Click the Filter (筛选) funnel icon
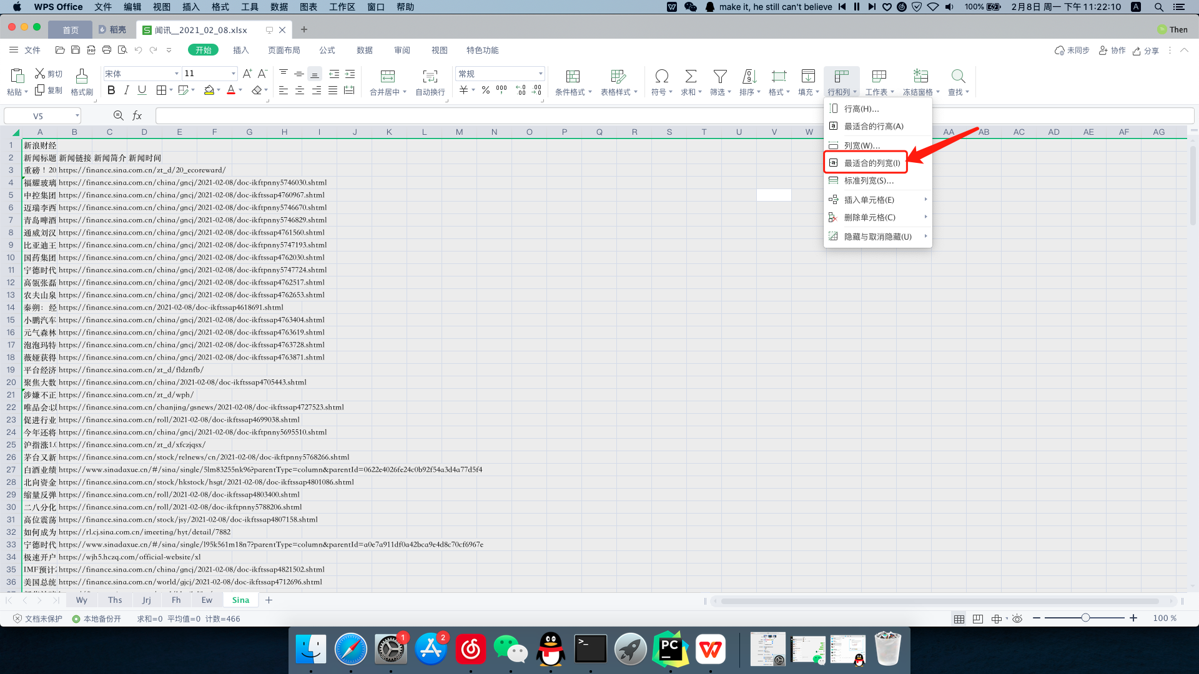This screenshot has width=1199, height=674. pos(720,76)
